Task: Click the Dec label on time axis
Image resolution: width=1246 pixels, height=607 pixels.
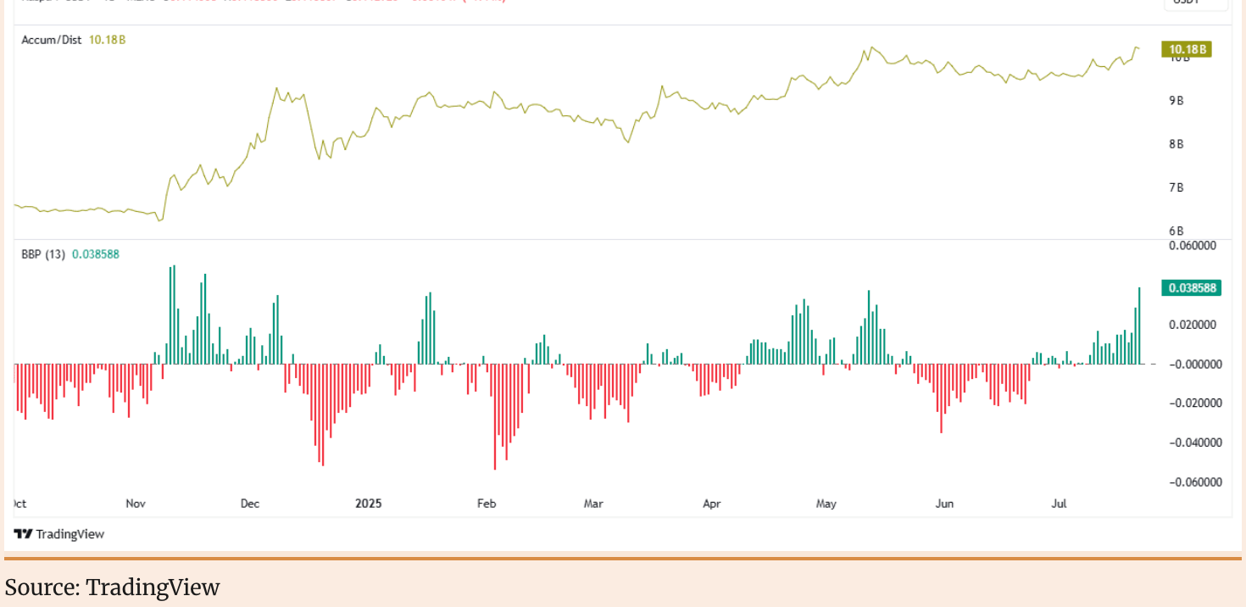Action: point(249,504)
